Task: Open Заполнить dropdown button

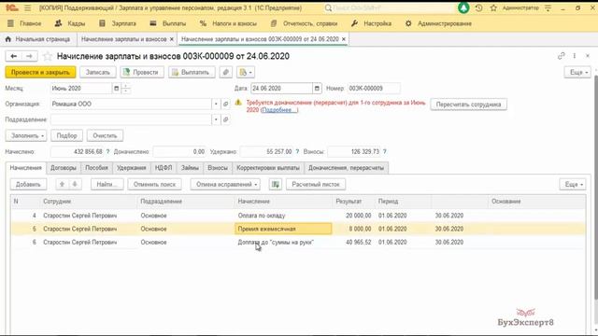Action: pos(26,135)
